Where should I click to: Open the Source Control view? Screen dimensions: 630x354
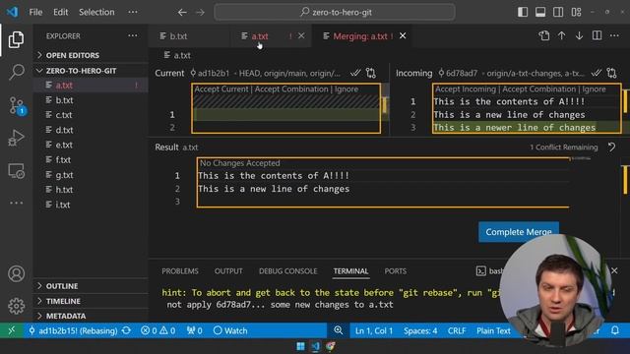tap(17, 105)
